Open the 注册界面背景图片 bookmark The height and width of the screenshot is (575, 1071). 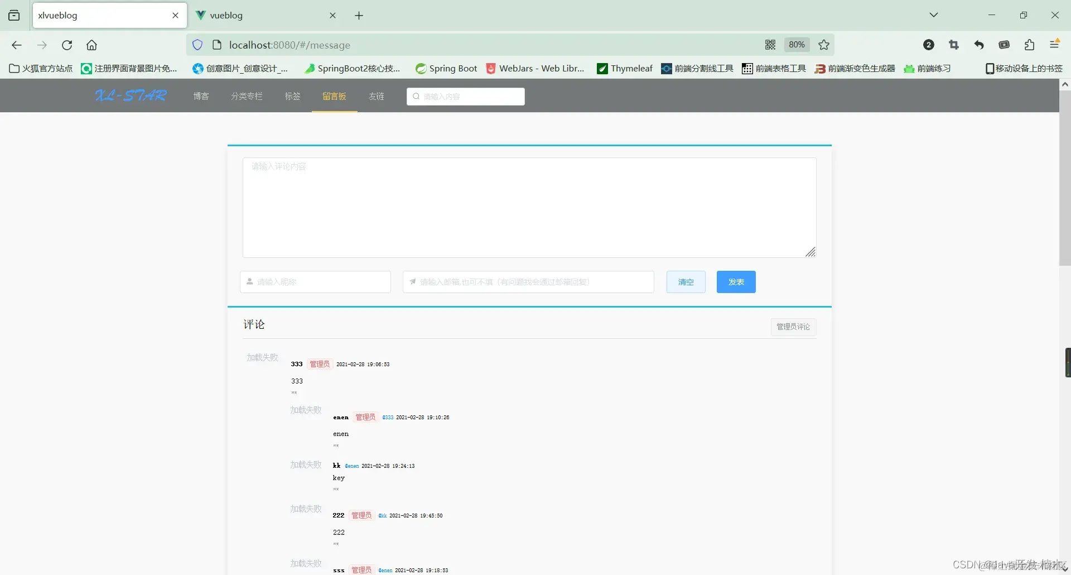tap(129, 69)
